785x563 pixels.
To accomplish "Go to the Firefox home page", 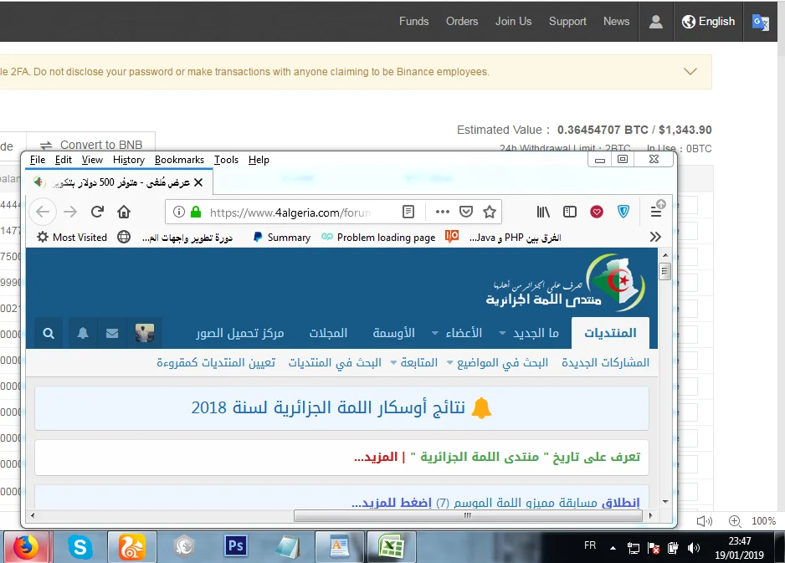I will click(x=124, y=212).
